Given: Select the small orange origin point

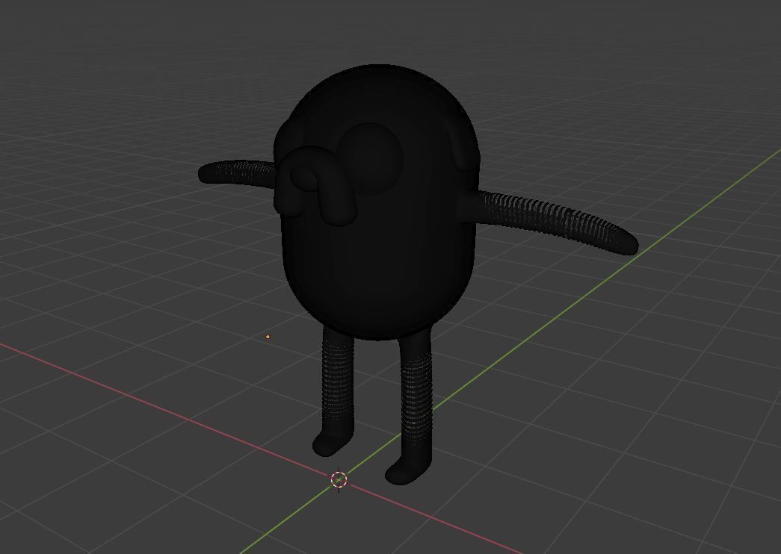Looking at the screenshot, I should pyautogui.click(x=268, y=337).
